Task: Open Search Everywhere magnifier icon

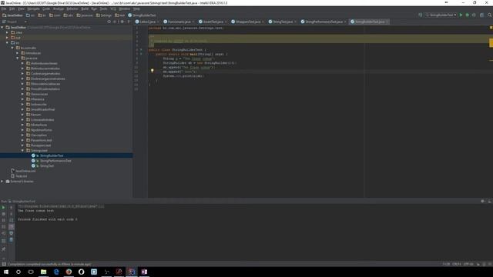Action: (490, 15)
